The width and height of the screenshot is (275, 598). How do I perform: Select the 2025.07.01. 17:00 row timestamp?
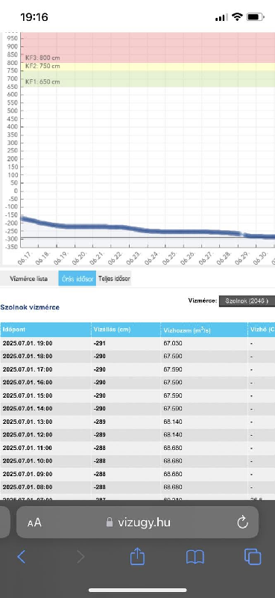(28, 369)
